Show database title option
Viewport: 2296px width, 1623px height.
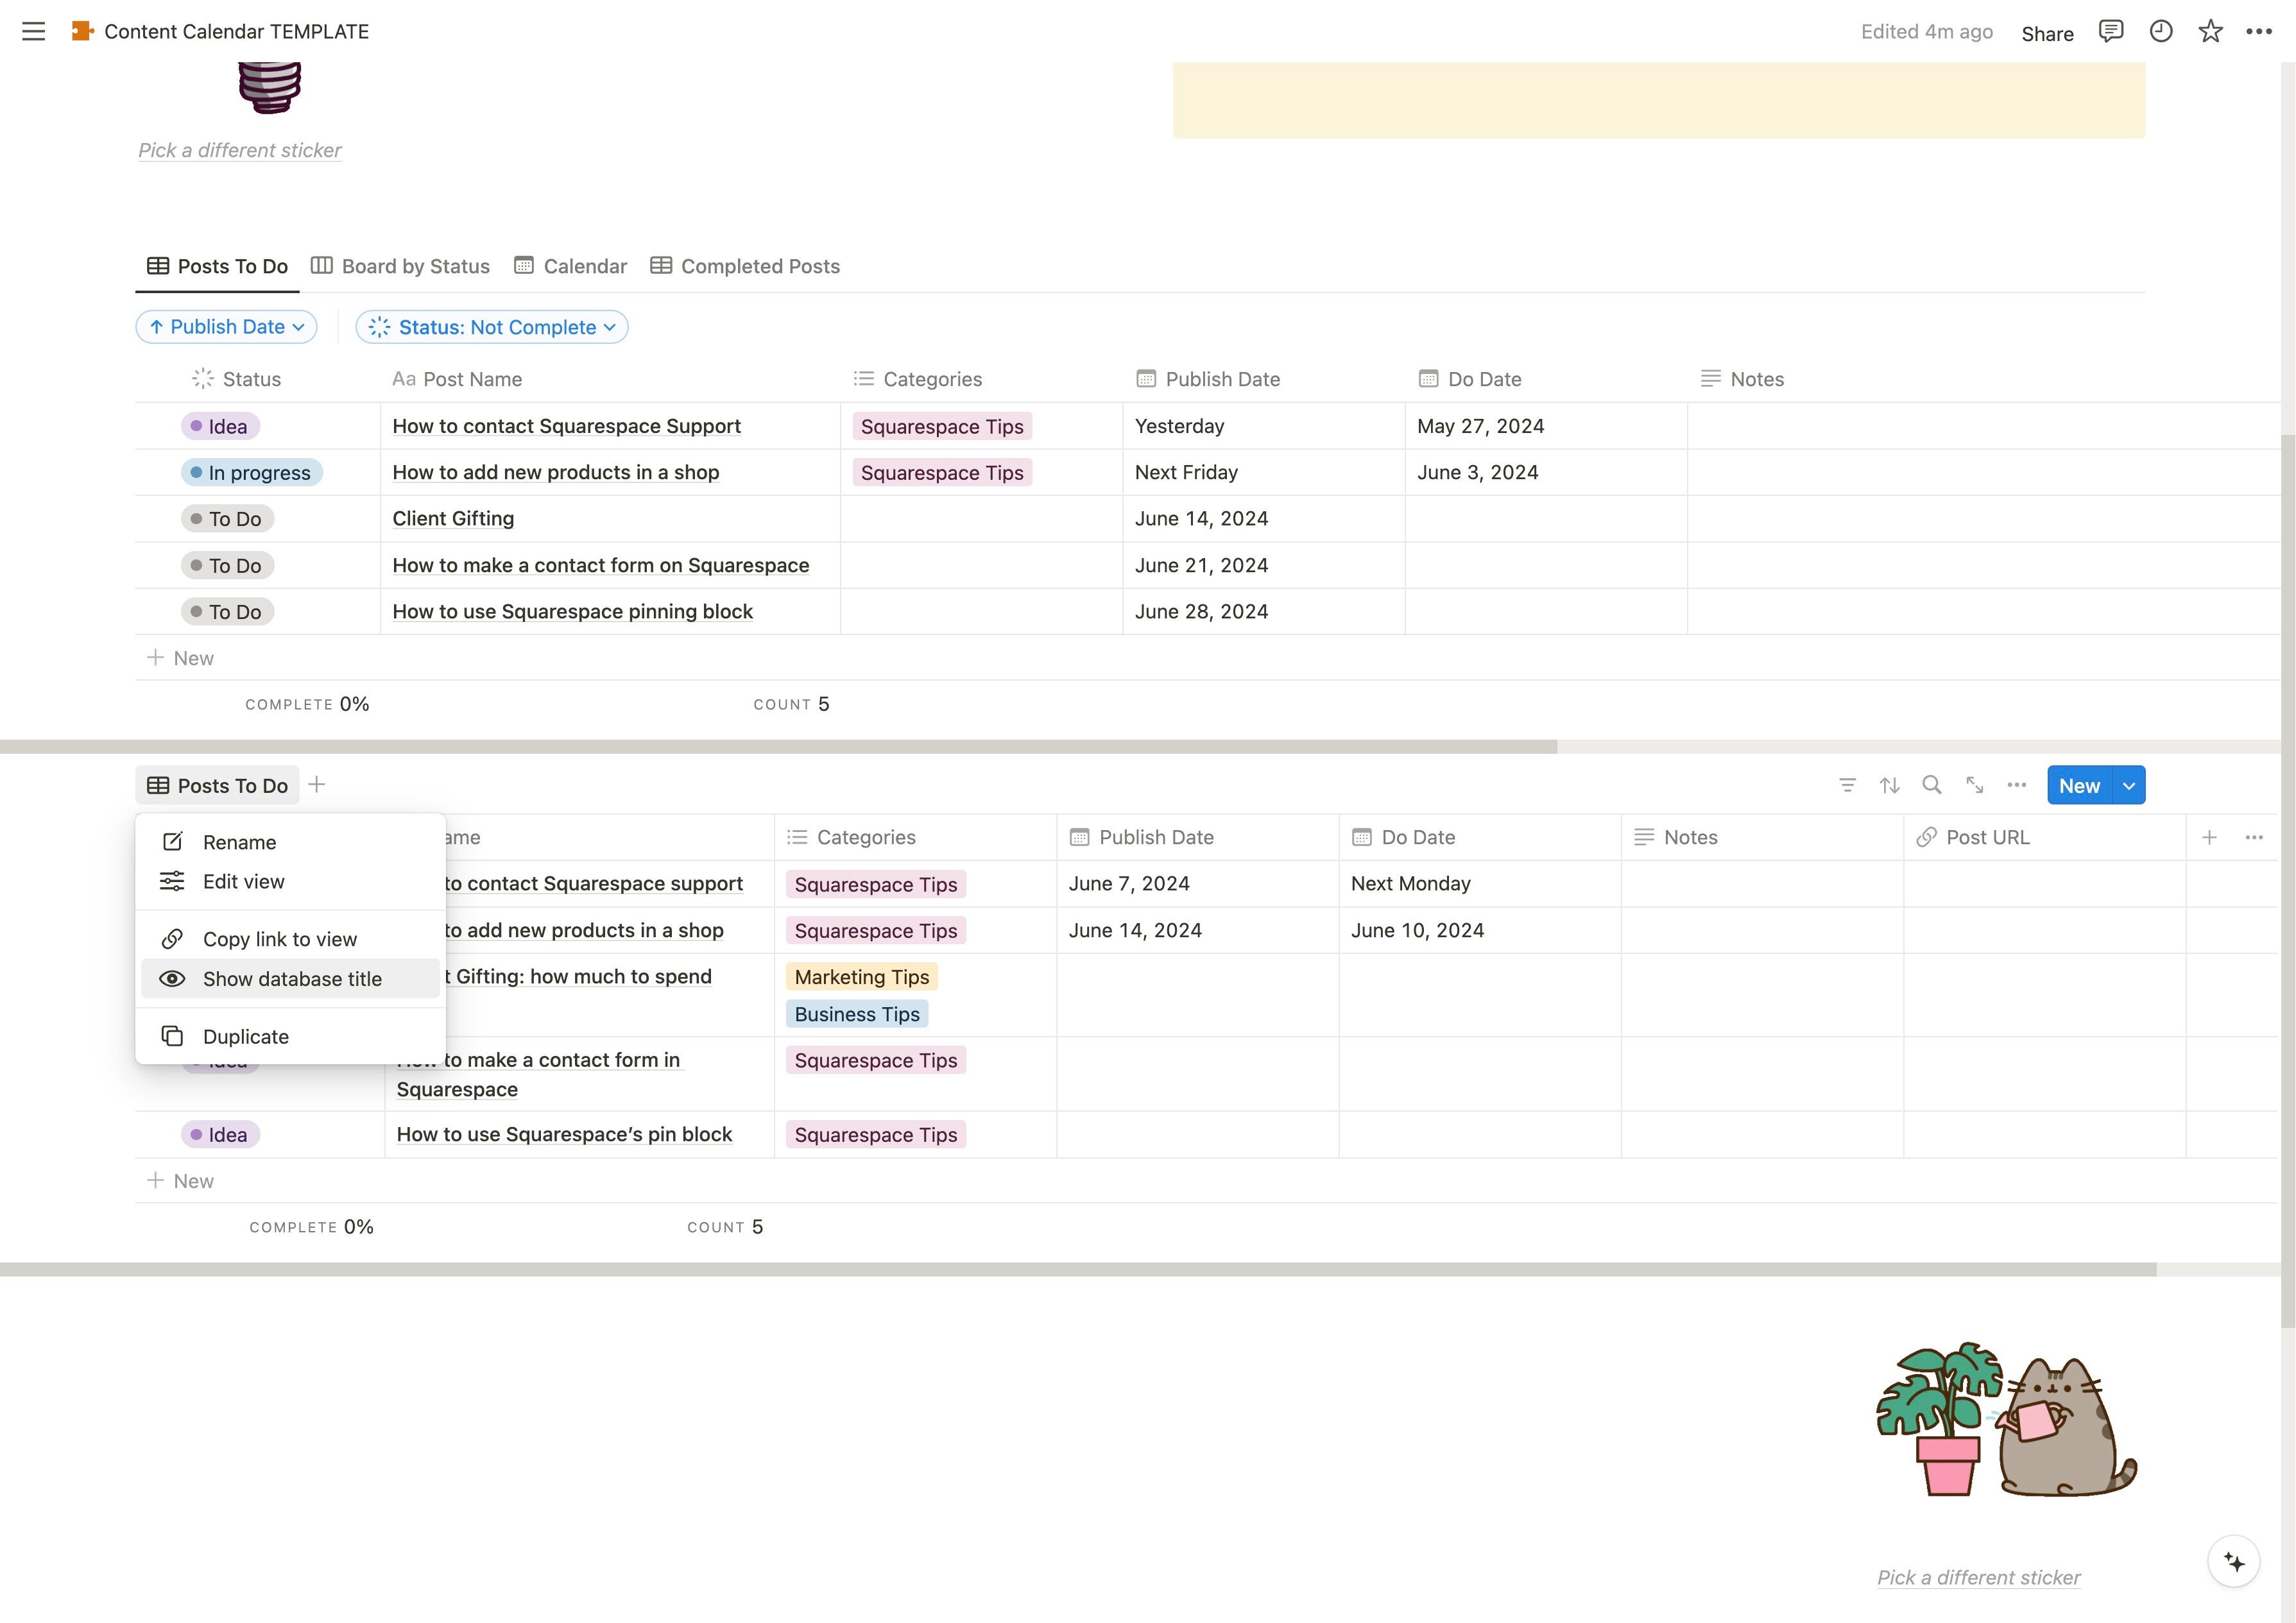click(291, 979)
